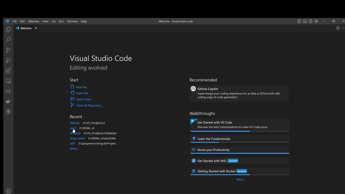The image size is (345, 194).
Task: Open the Search view in activity bar
Action: (8, 40)
